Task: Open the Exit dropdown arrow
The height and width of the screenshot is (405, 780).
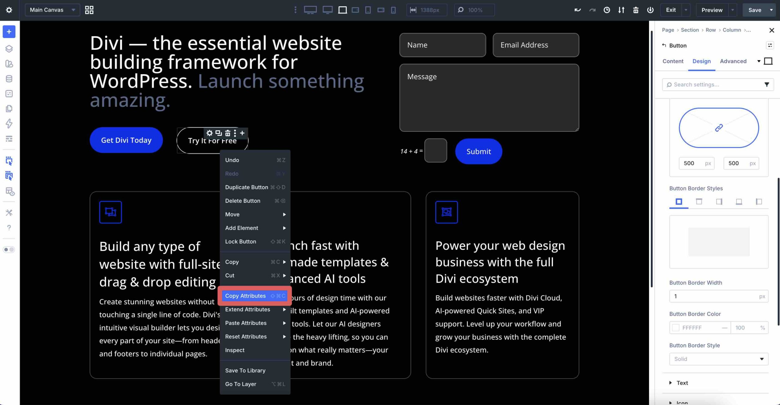Action: tap(686, 10)
